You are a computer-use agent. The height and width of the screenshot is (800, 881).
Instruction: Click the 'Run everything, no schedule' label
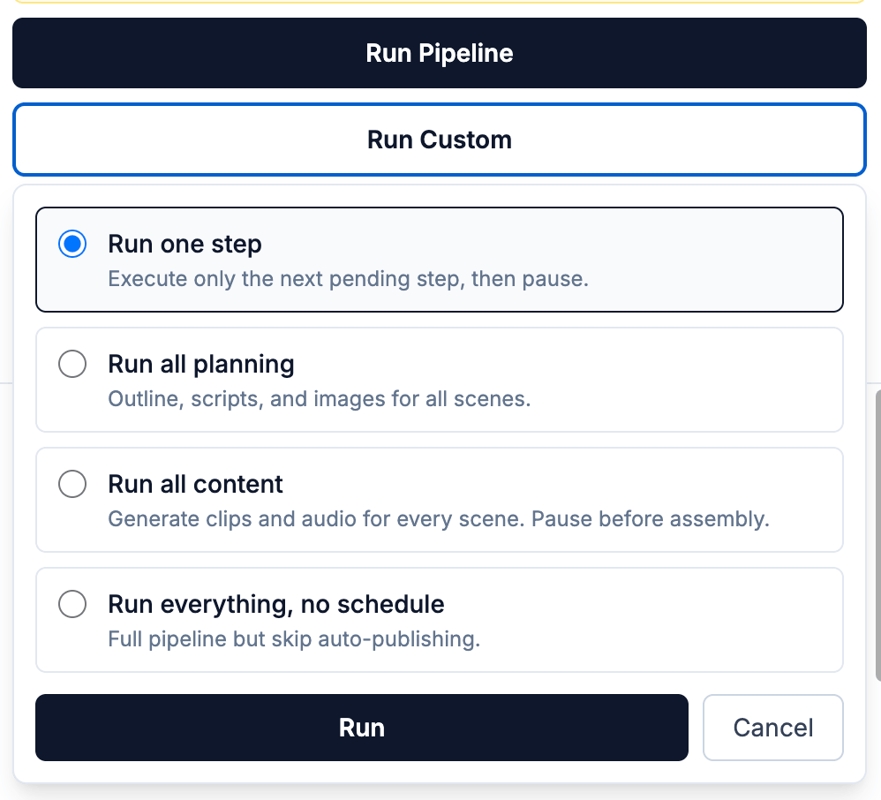pos(275,604)
